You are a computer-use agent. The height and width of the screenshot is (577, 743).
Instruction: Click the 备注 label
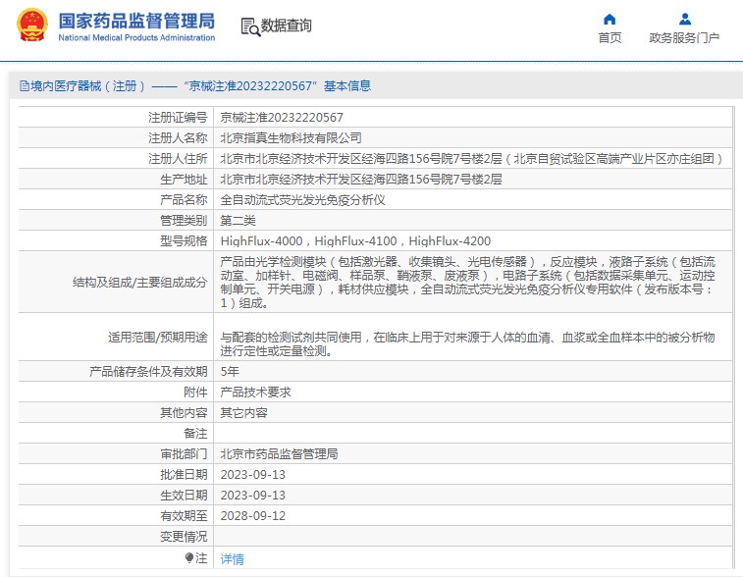coord(195,434)
